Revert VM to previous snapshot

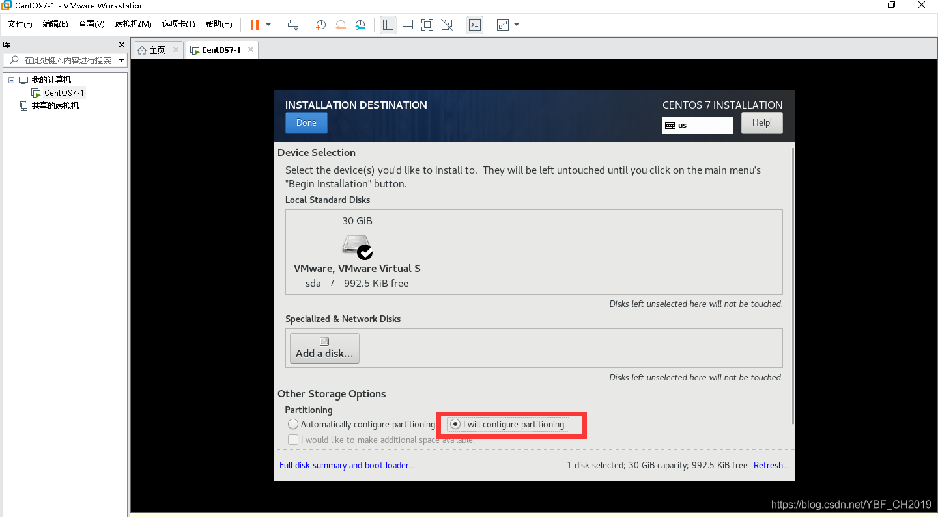(x=341, y=25)
